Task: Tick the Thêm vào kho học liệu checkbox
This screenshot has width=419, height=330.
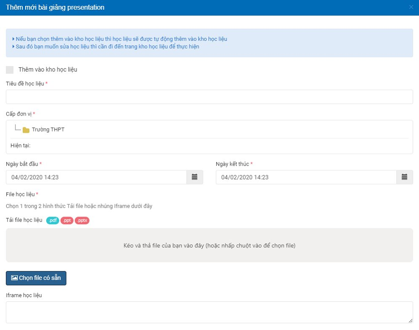Action: point(10,70)
